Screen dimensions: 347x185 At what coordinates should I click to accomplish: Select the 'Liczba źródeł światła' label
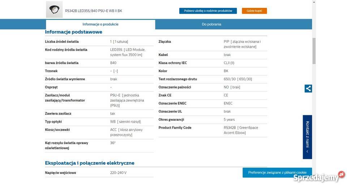[x=62, y=42]
